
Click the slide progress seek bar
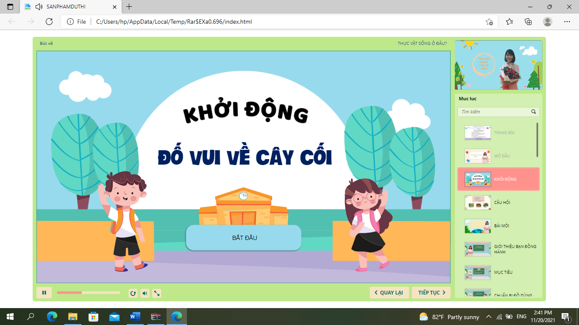click(88, 293)
